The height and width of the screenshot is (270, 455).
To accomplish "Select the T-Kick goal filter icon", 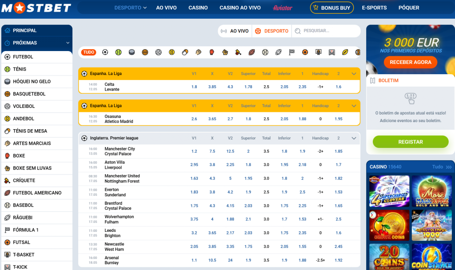I will coord(331,52).
